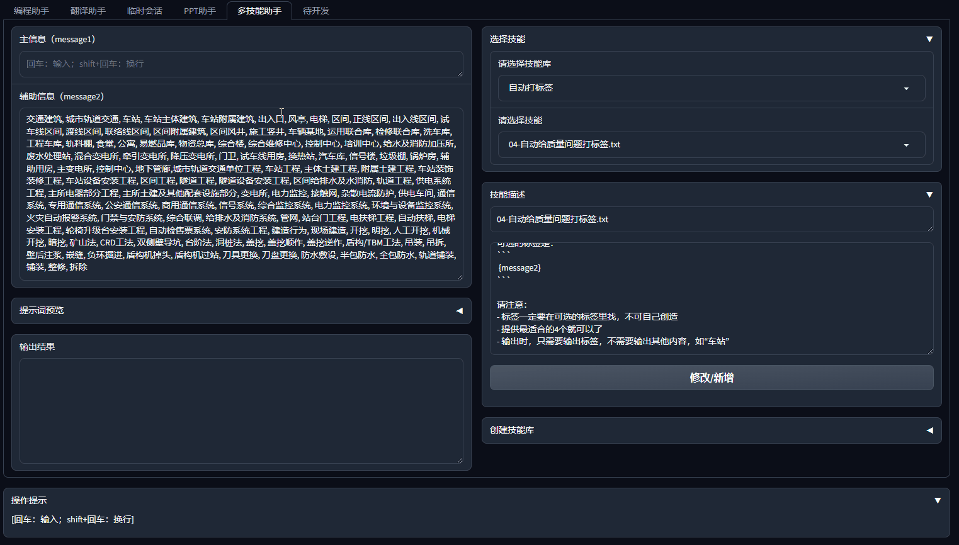Click the 主信息 input resize handle
959x545 pixels.
click(x=460, y=74)
